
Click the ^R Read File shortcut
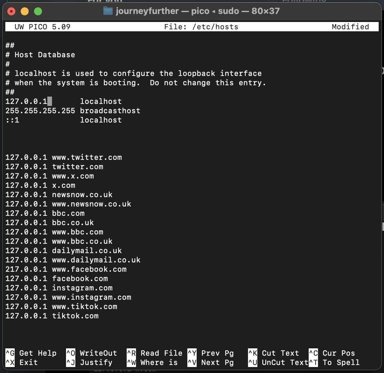(155, 353)
